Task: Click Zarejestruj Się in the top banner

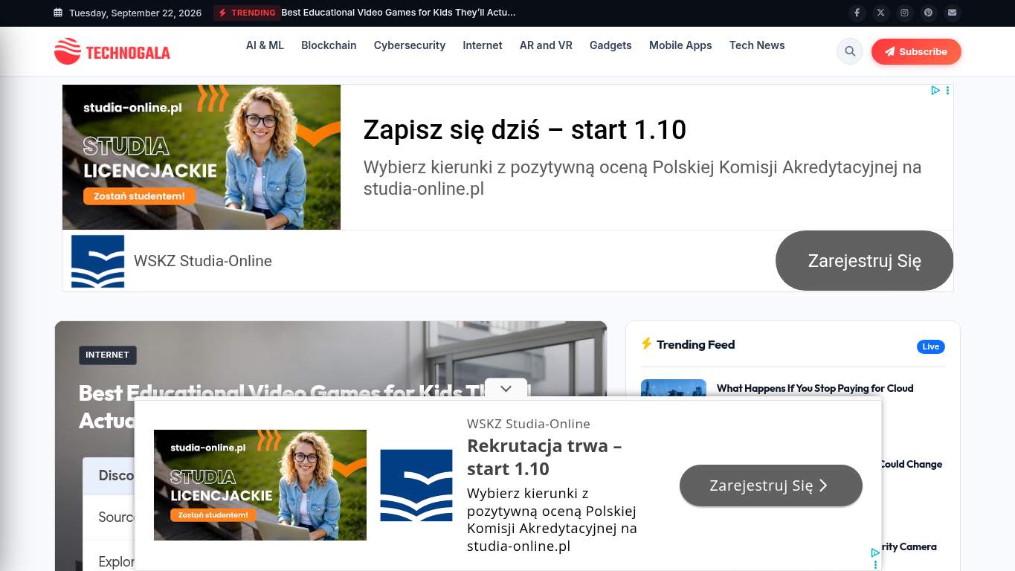Action: [864, 261]
